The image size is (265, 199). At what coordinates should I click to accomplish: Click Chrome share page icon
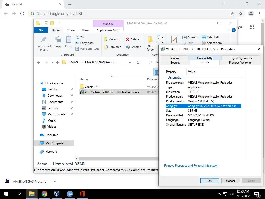click(232, 13)
